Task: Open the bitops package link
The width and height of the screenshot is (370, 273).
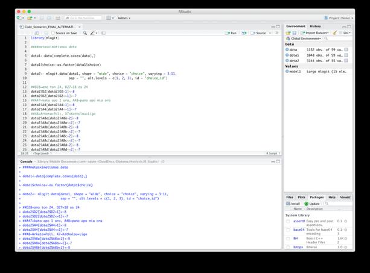Action: [298, 247]
